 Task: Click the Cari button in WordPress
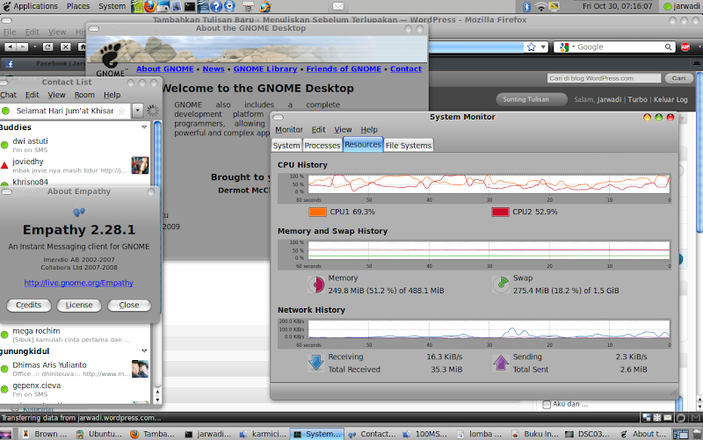pyautogui.click(x=678, y=78)
